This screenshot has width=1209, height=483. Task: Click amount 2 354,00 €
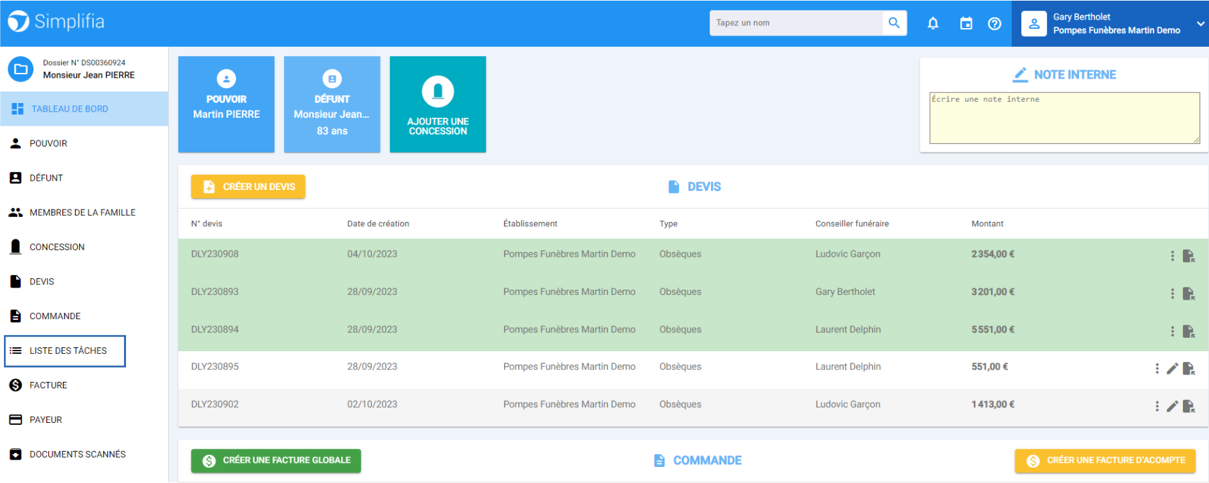coord(993,254)
